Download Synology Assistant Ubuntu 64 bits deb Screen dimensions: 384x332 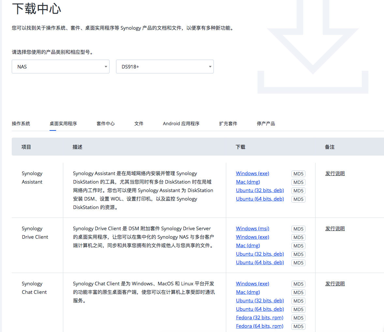(x=260, y=199)
